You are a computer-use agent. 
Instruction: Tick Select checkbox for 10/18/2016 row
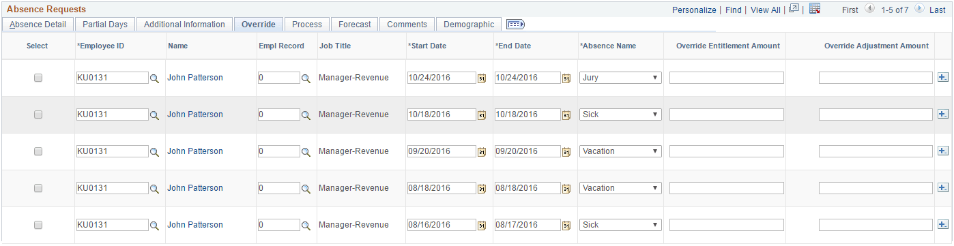click(38, 114)
